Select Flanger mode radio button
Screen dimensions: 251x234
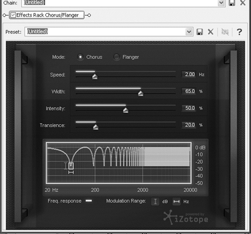[x=116, y=57]
